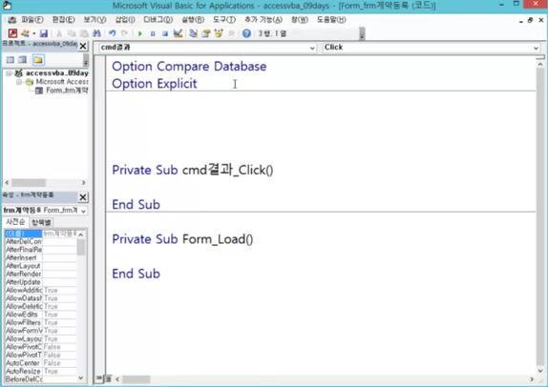Viewport: 548px width, 387px height.
Task: Toggle Folders icon in project panel
Action: point(38,60)
